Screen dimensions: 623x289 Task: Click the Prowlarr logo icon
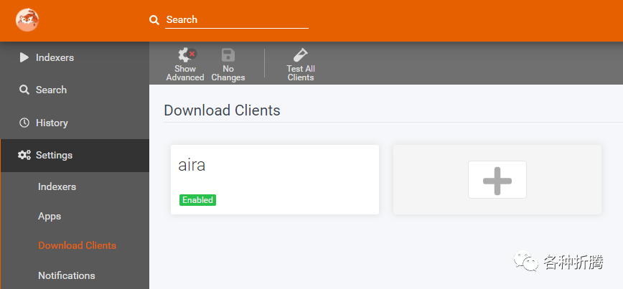point(27,20)
